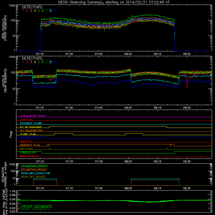Select detector 1 in front segments legend
This screenshot has width=215, height=215.
point(23,11)
